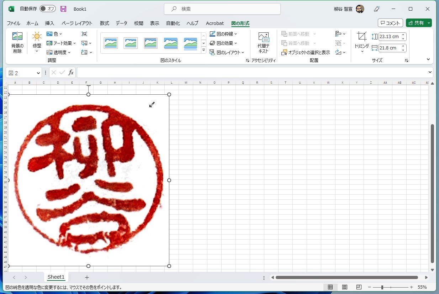This screenshot has width=439, height=294.
Task: Toggle the 自動保存 (AutoSave) switch
Action: tap(47, 9)
